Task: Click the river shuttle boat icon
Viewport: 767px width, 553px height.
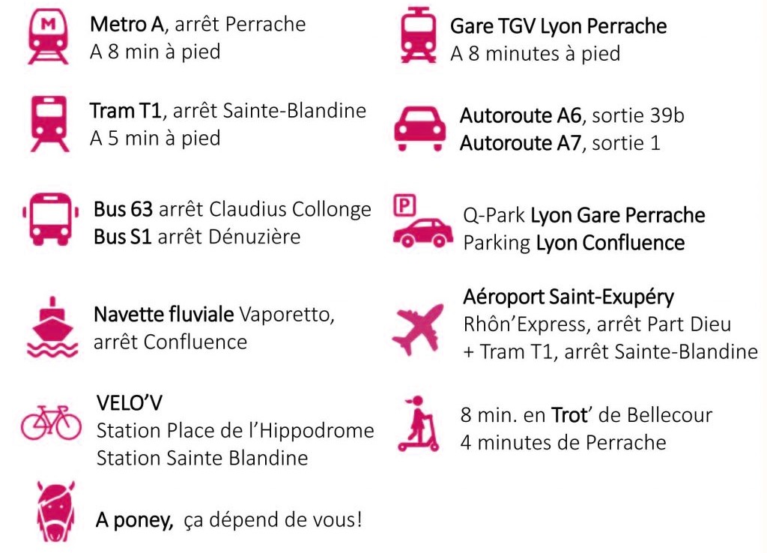Action: pyautogui.click(x=52, y=327)
